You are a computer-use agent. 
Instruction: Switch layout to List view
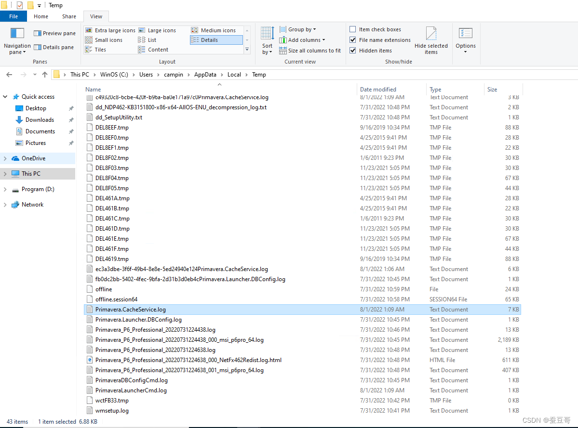pos(148,40)
